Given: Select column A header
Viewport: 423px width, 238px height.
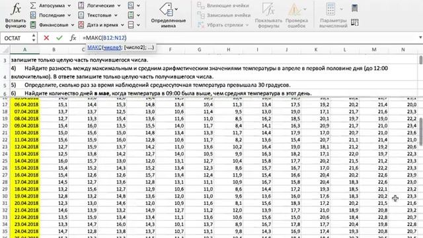Looking at the screenshot, I should pos(25,50).
